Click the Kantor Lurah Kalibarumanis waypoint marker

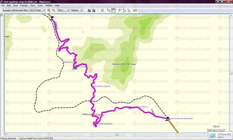(167, 119)
